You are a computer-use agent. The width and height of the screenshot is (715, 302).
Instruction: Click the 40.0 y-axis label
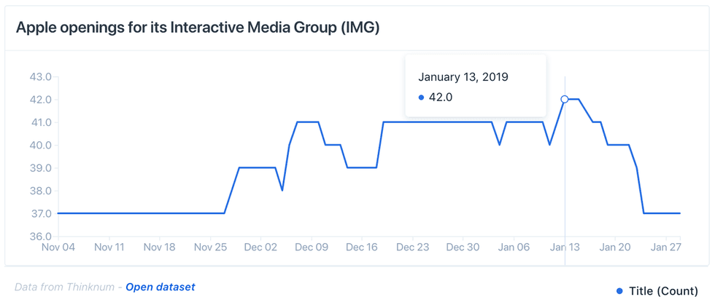pyautogui.click(x=39, y=145)
